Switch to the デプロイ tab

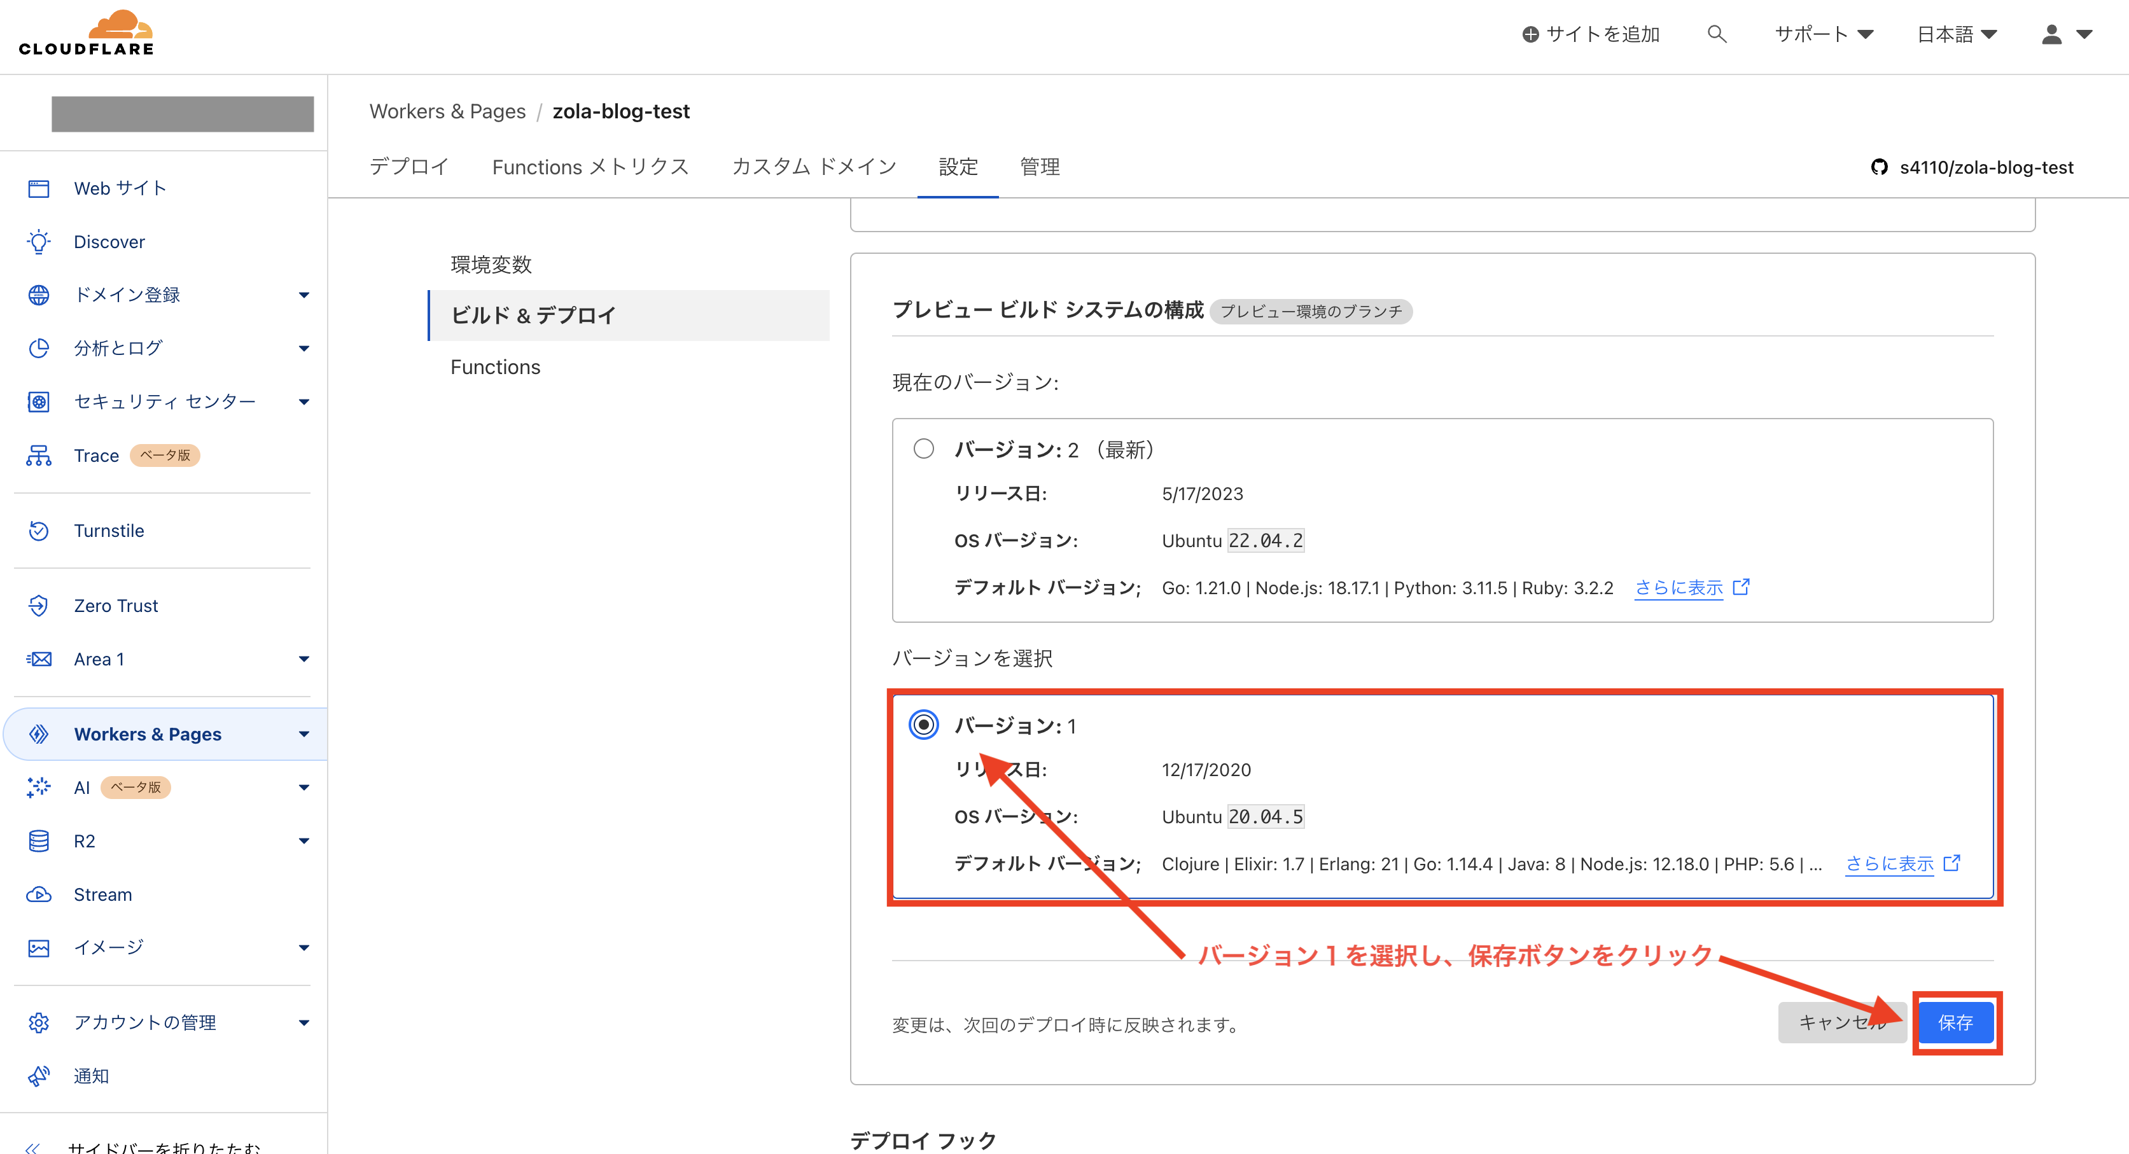pos(408,167)
